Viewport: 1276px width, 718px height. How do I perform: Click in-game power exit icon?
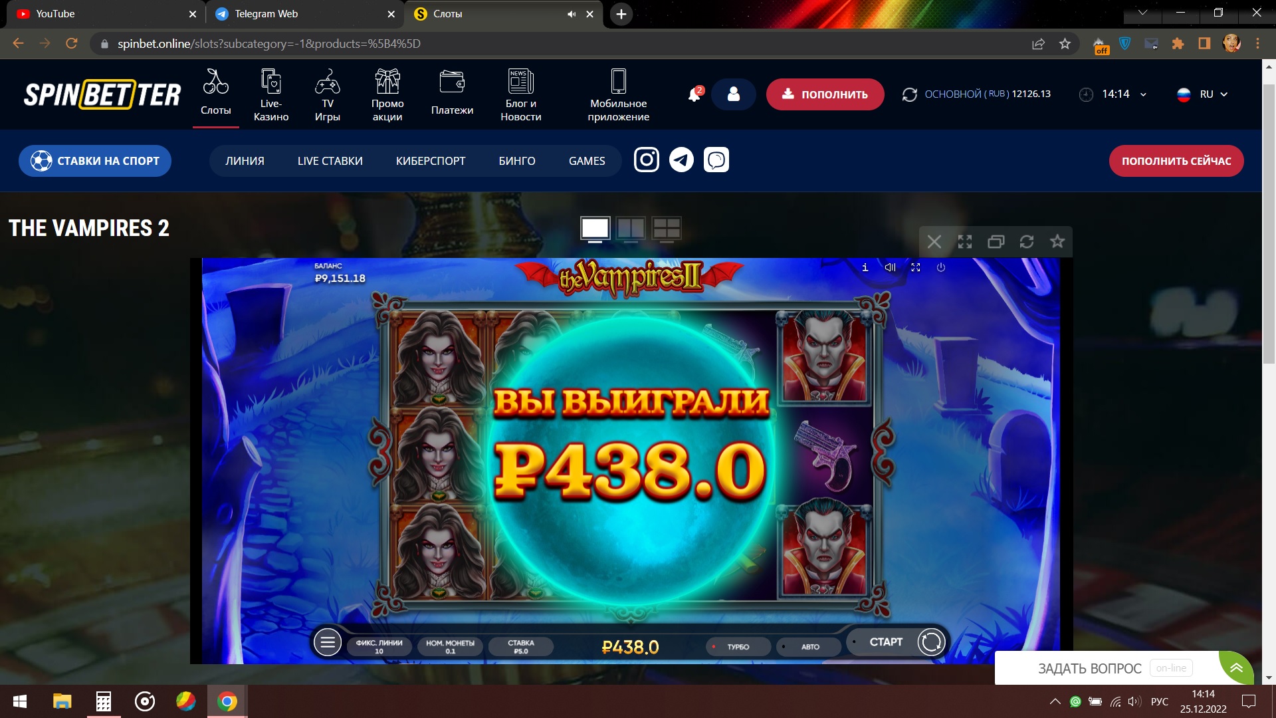[x=941, y=267]
